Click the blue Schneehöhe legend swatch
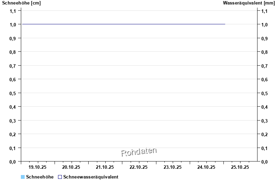 click(23, 177)
